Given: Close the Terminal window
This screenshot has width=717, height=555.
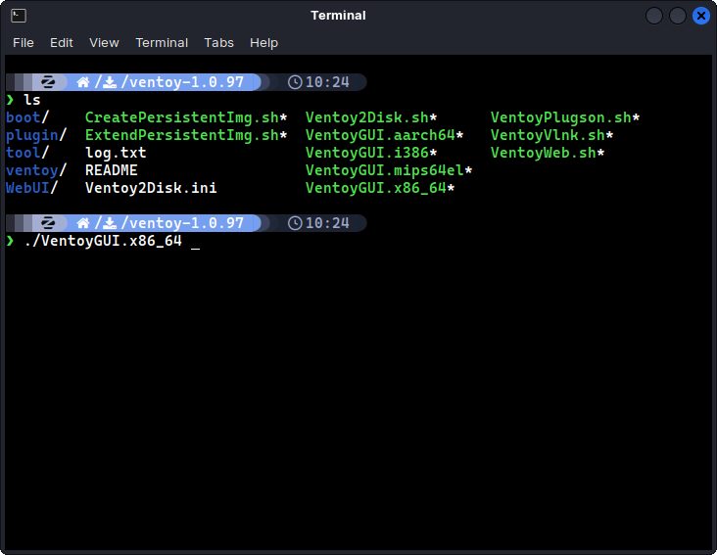Looking at the screenshot, I should [x=701, y=16].
